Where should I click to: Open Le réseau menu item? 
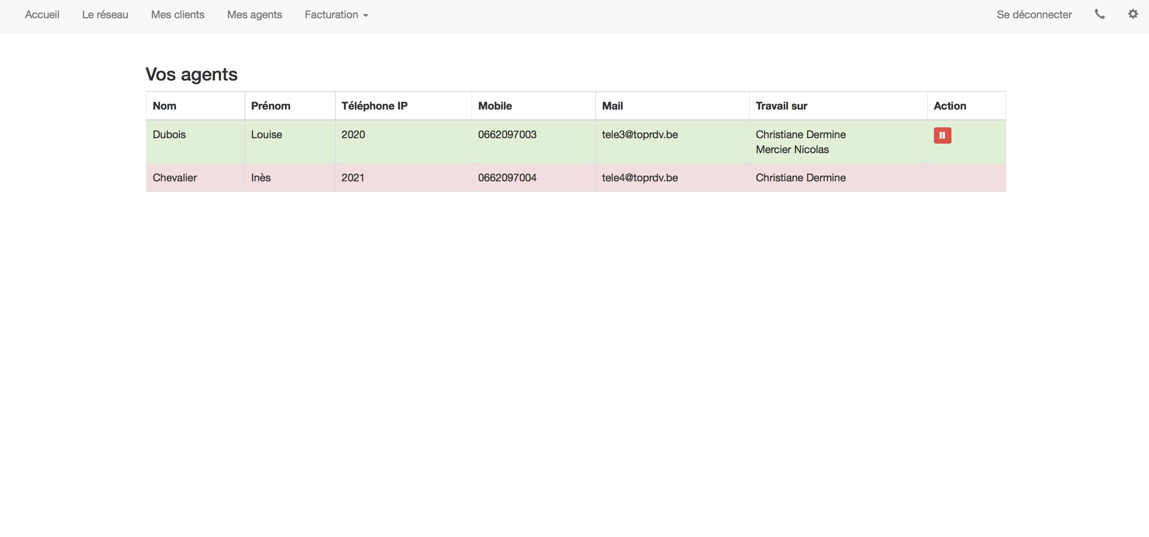pyautogui.click(x=105, y=15)
